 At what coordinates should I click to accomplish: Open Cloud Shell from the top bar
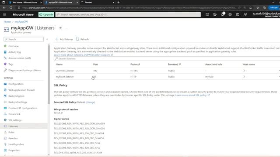[x=207, y=14]
